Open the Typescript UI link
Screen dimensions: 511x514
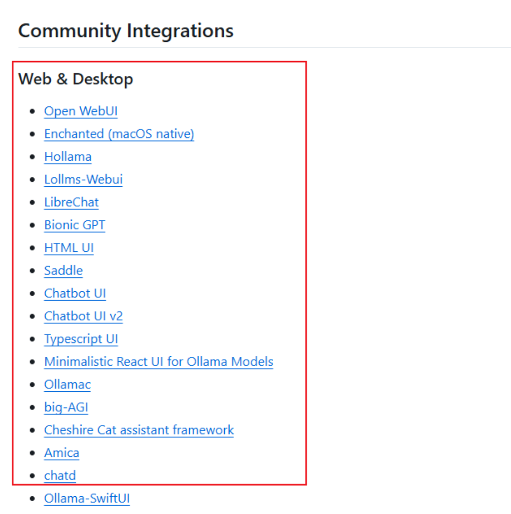tap(81, 339)
